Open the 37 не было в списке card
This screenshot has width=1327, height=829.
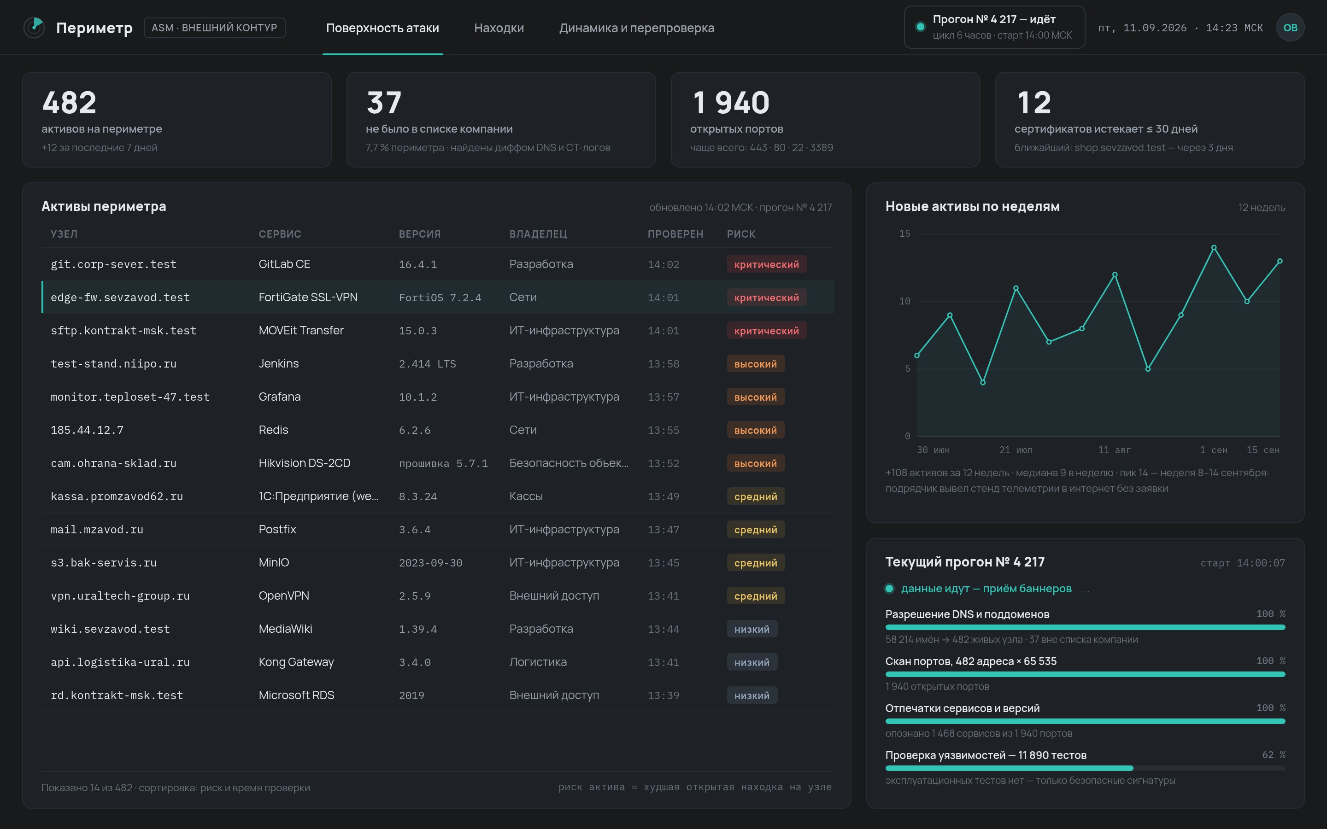501,120
